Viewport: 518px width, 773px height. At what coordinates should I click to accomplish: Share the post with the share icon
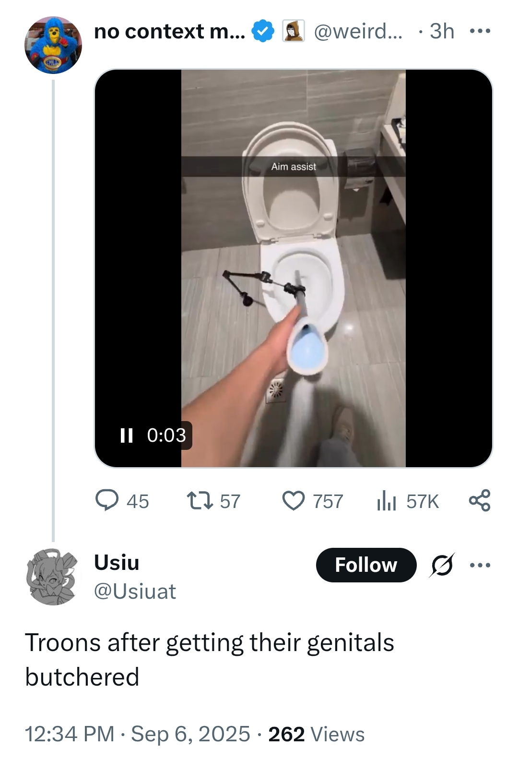(x=480, y=500)
